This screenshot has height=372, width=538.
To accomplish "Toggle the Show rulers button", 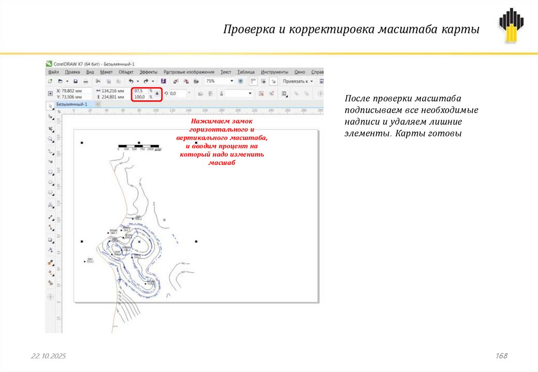I will tap(253, 81).
